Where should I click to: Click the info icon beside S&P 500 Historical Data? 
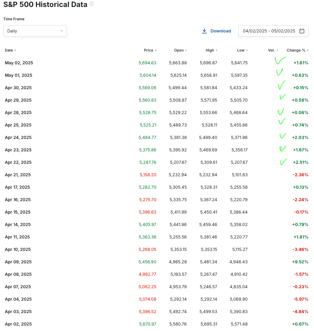pyautogui.click(x=91, y=4)
